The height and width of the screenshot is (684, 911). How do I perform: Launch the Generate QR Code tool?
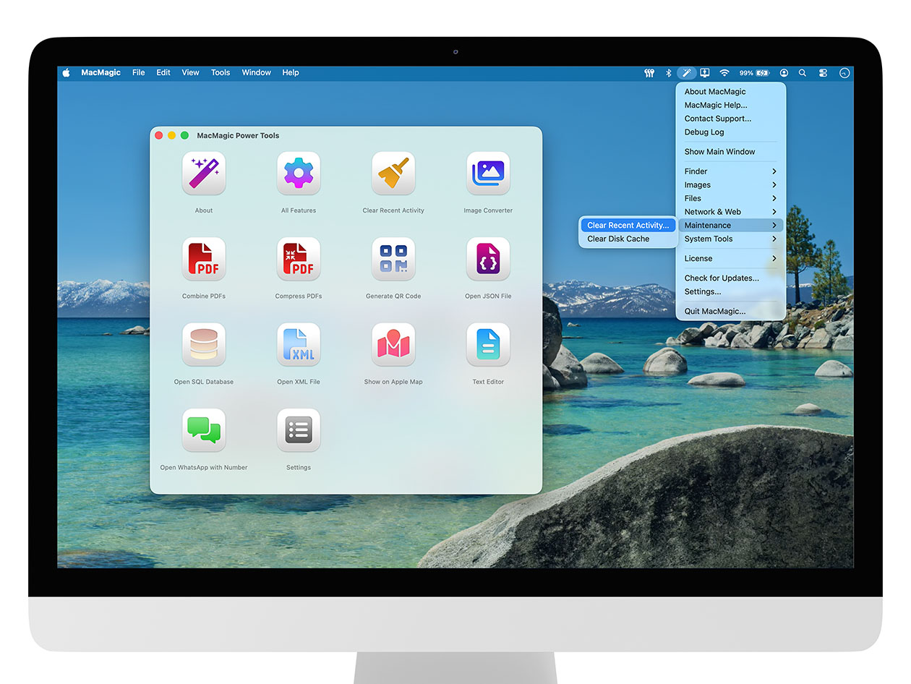(393, 259)
